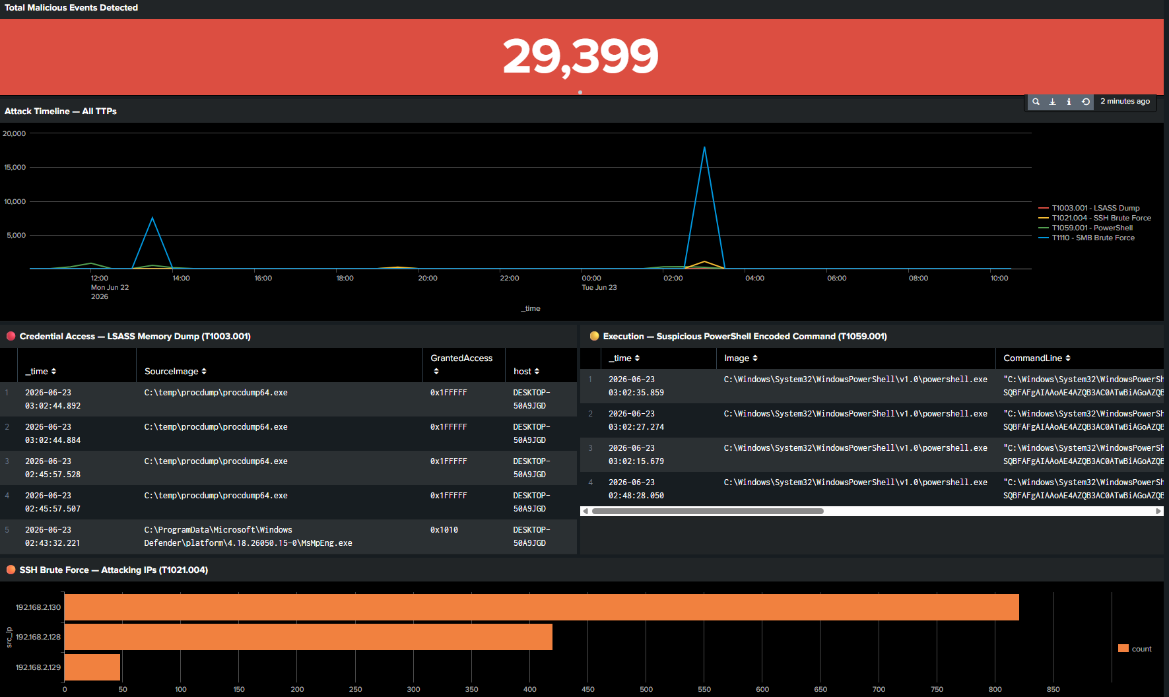Screen dimensions: 1169x697
Task: Sort by GrantedAccess column header
Action: 461,364
